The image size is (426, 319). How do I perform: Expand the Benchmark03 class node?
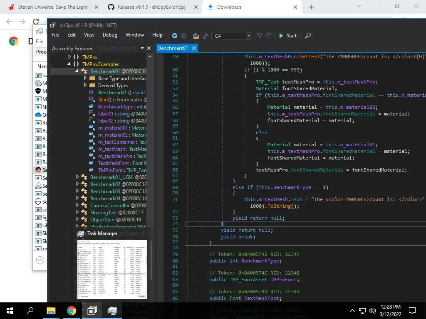pyautogui.click(x=77, y=191)
